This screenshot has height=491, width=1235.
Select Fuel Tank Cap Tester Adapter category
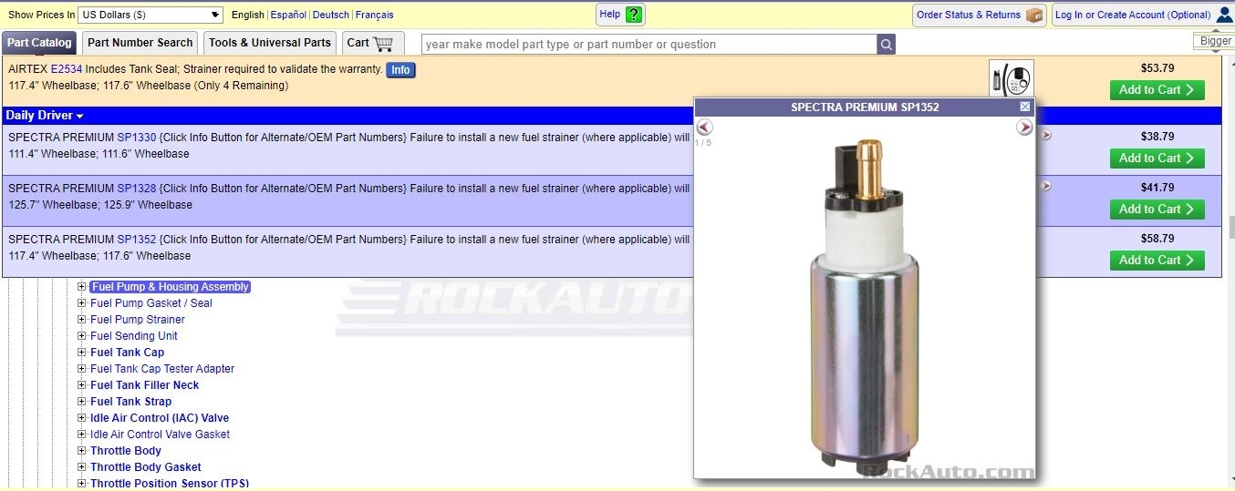[162, 369]
